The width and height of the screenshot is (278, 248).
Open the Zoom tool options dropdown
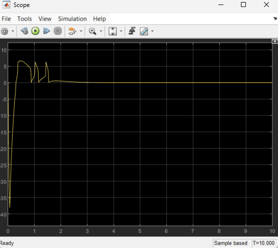(x=101, y=31)
